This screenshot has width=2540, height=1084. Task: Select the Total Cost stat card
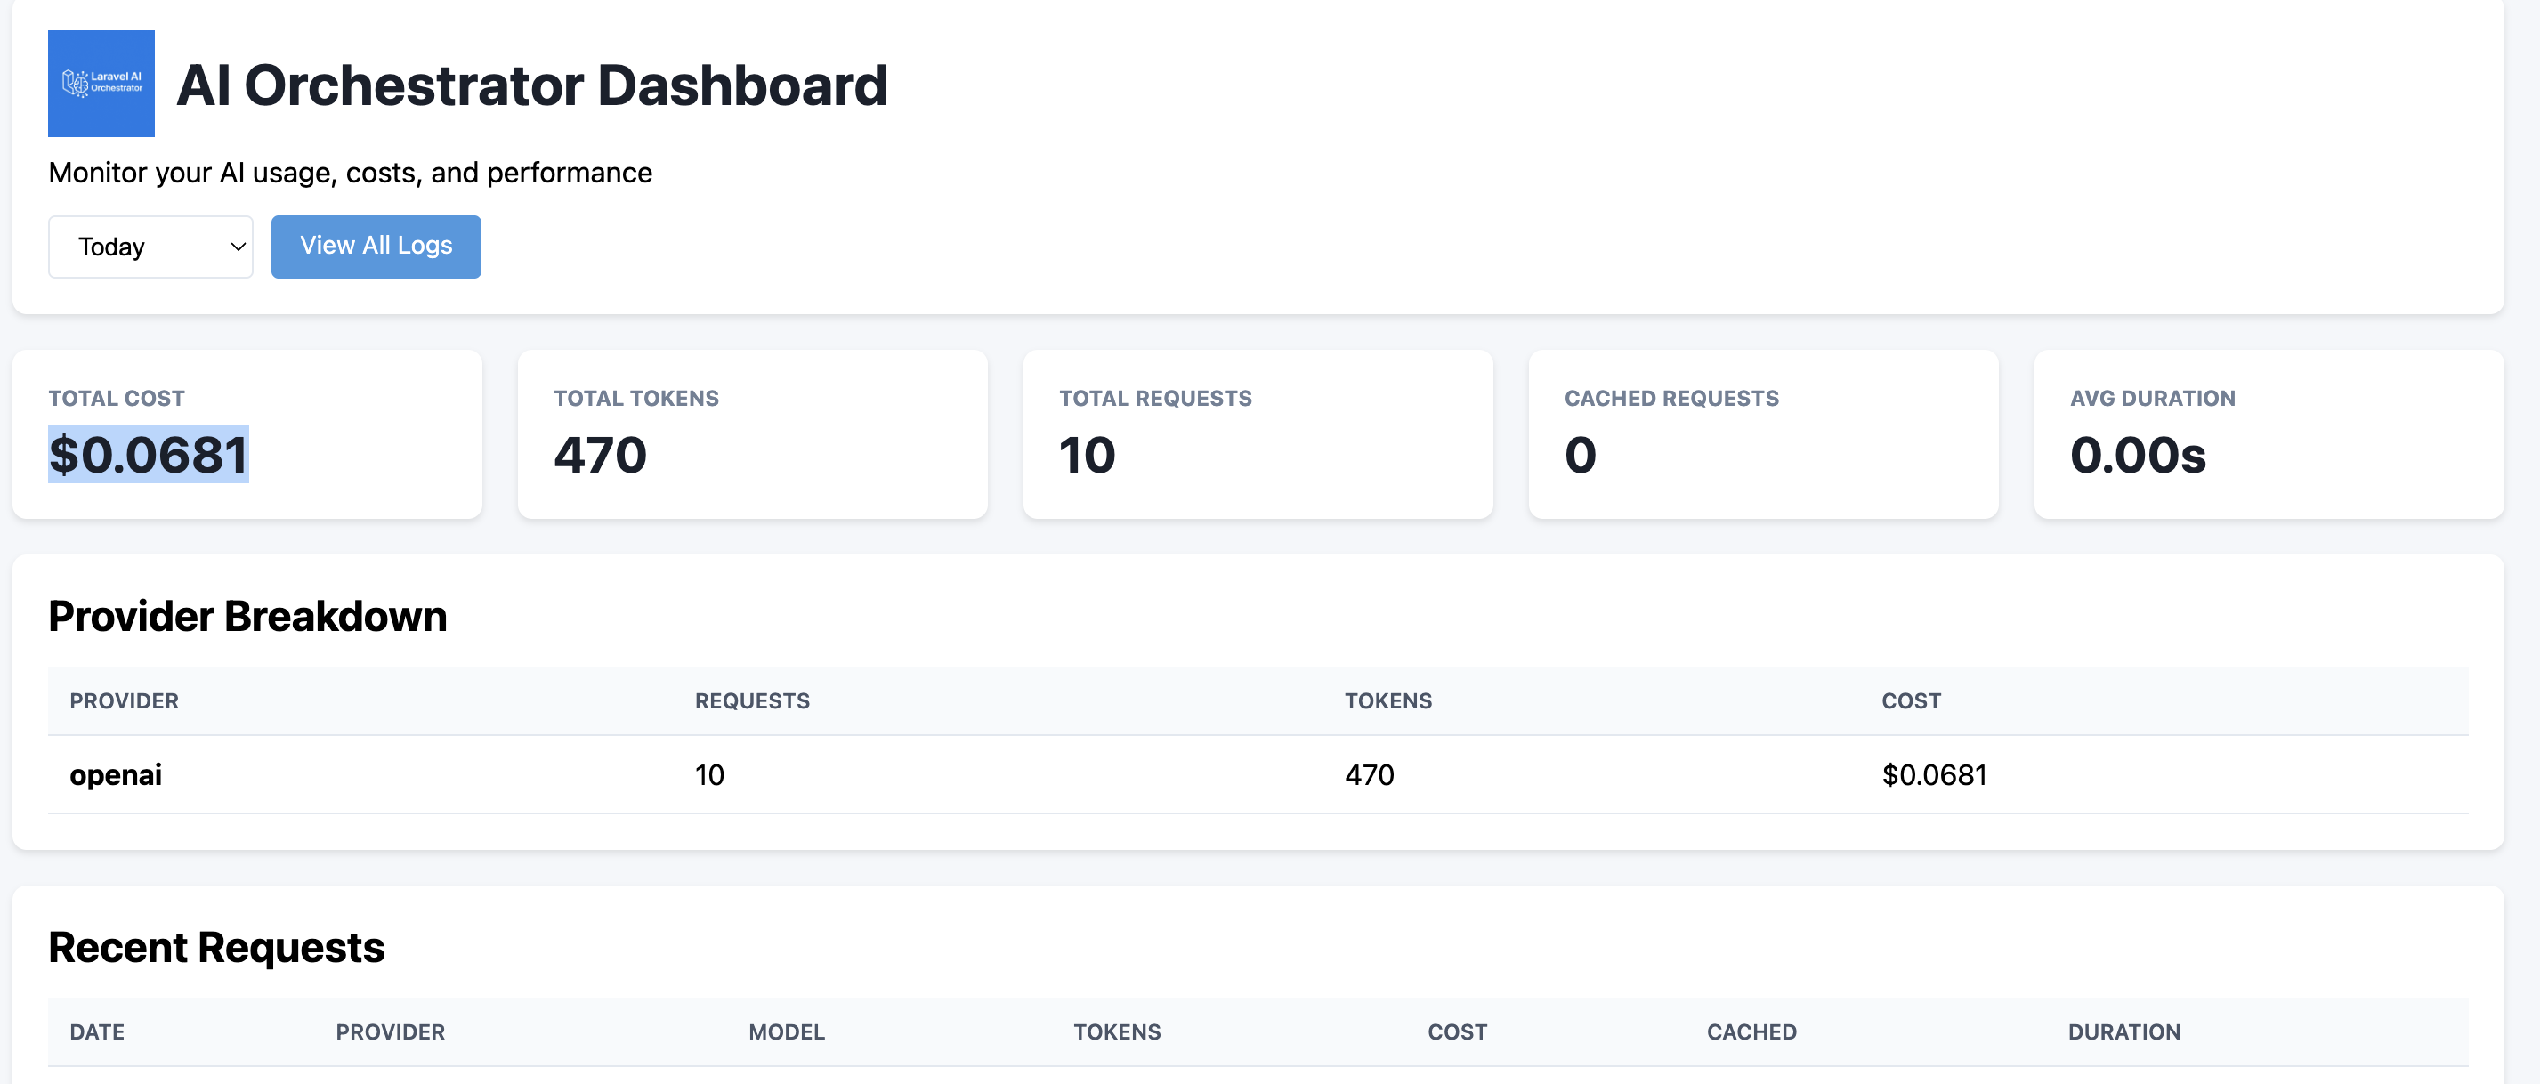(x=247, y=434)
